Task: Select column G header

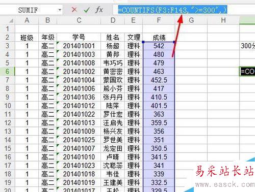Action: [191, 20]
